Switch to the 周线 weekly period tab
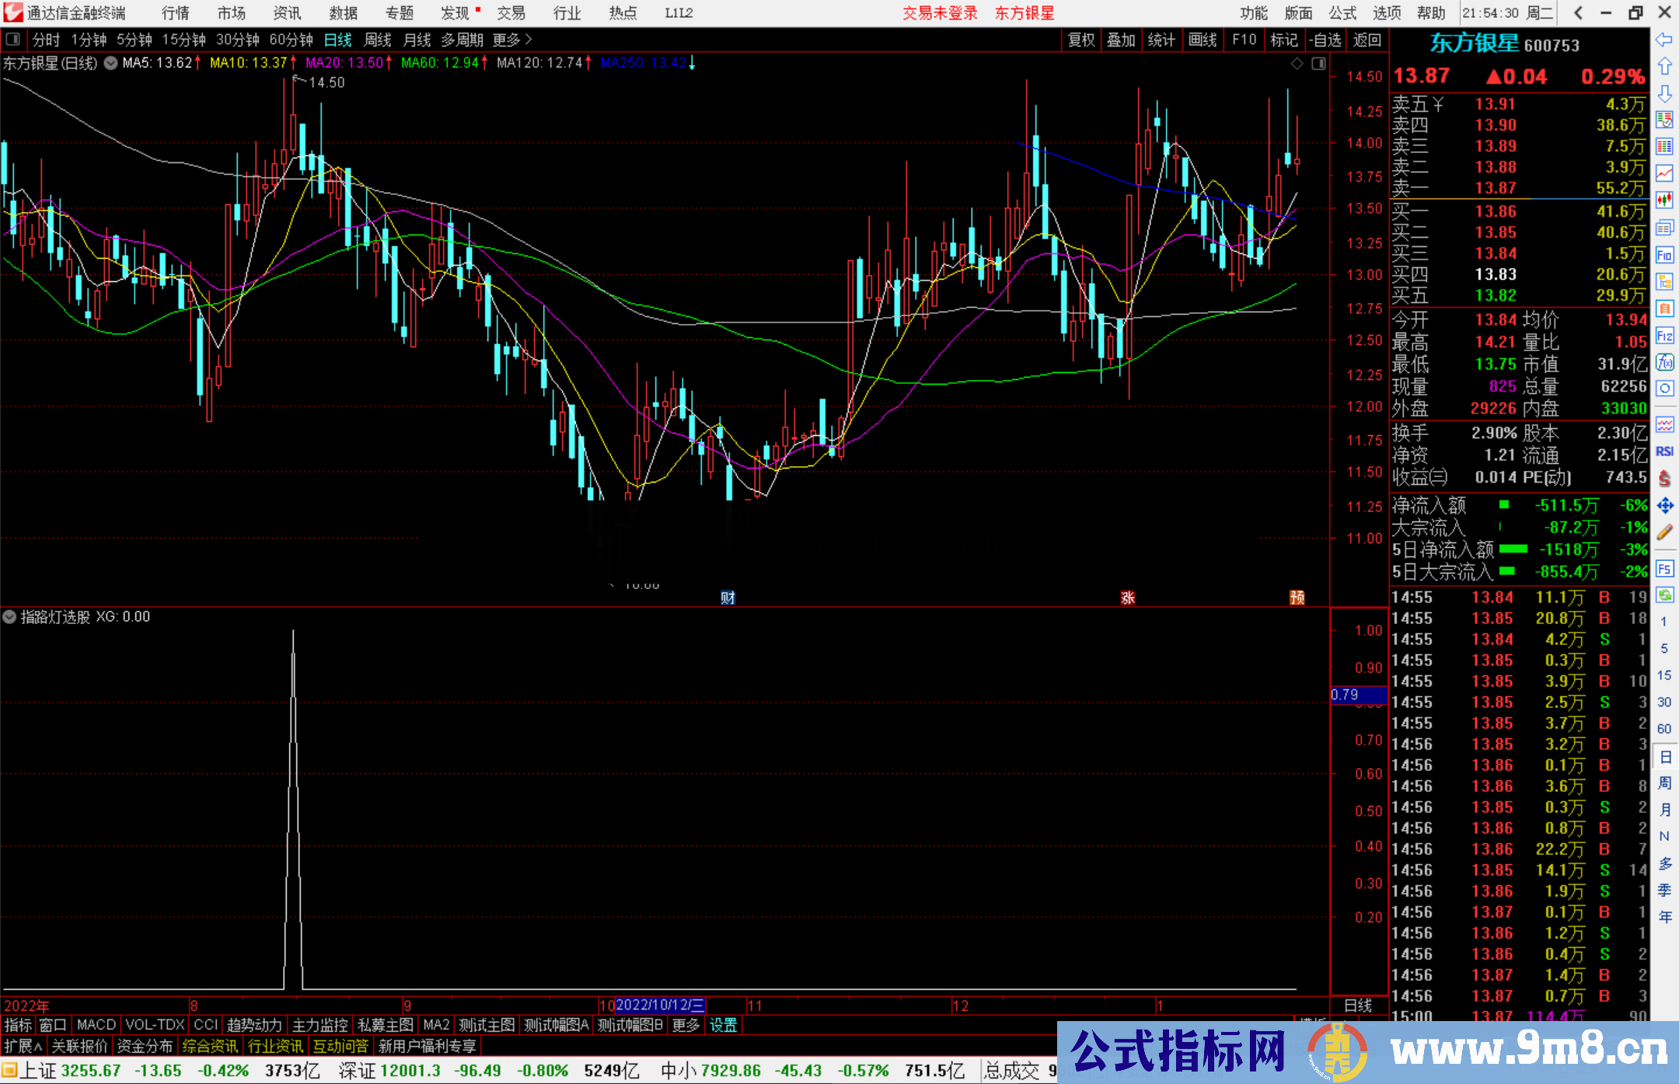The image size is (1679, 1084). coord(377,40)
